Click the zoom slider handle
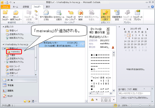This screenshot has height=108, width=155. pyautogui.click(x=140, y=106)
